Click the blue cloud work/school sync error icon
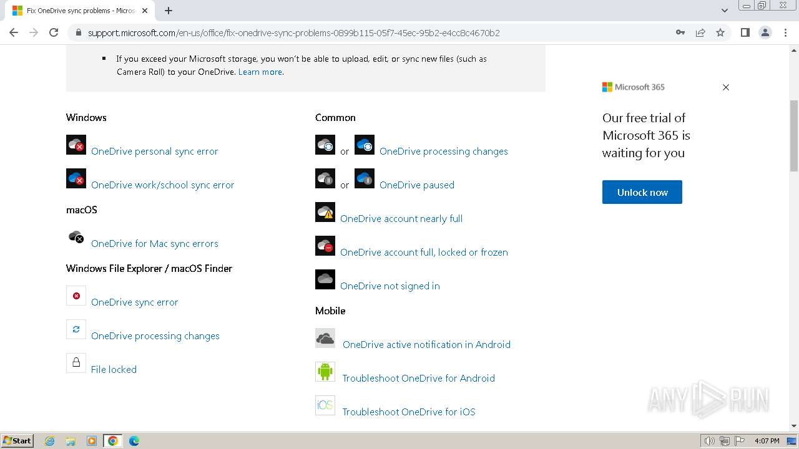The width and height of the screenshot is (799, 449). 76,178
